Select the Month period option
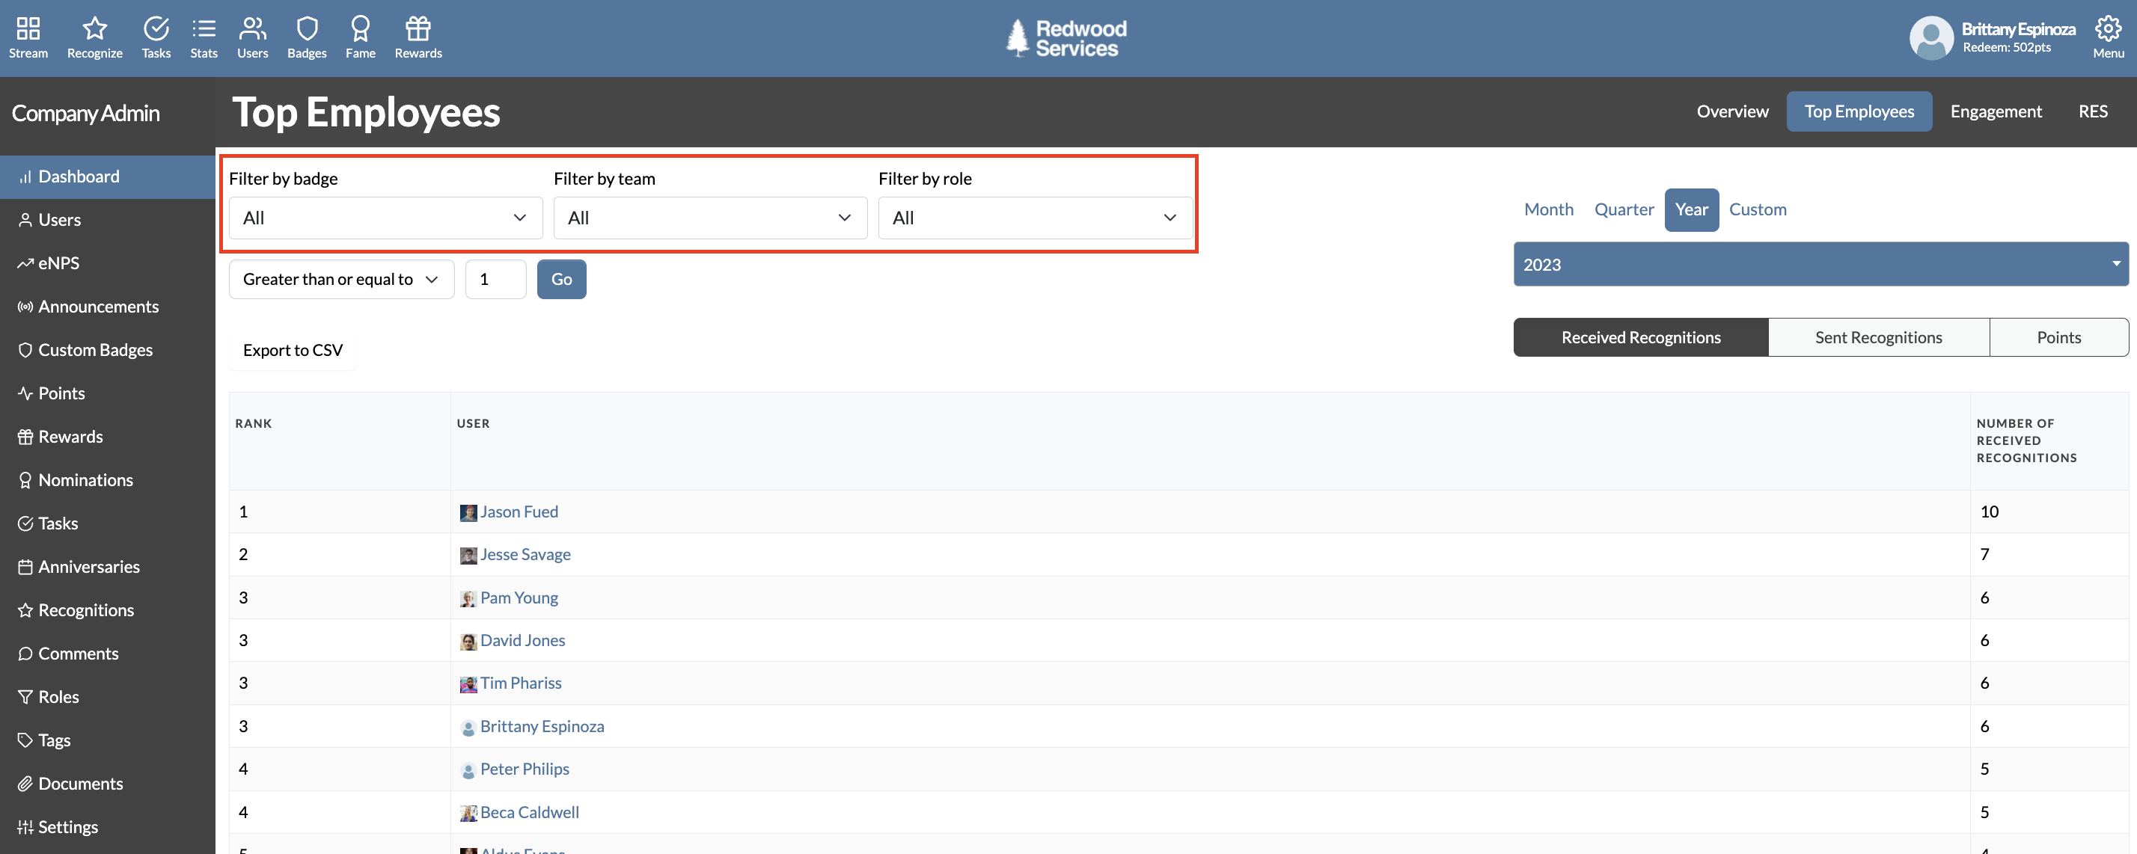The height and width of the screenshot is (854, 2137). pos(1548,210)
